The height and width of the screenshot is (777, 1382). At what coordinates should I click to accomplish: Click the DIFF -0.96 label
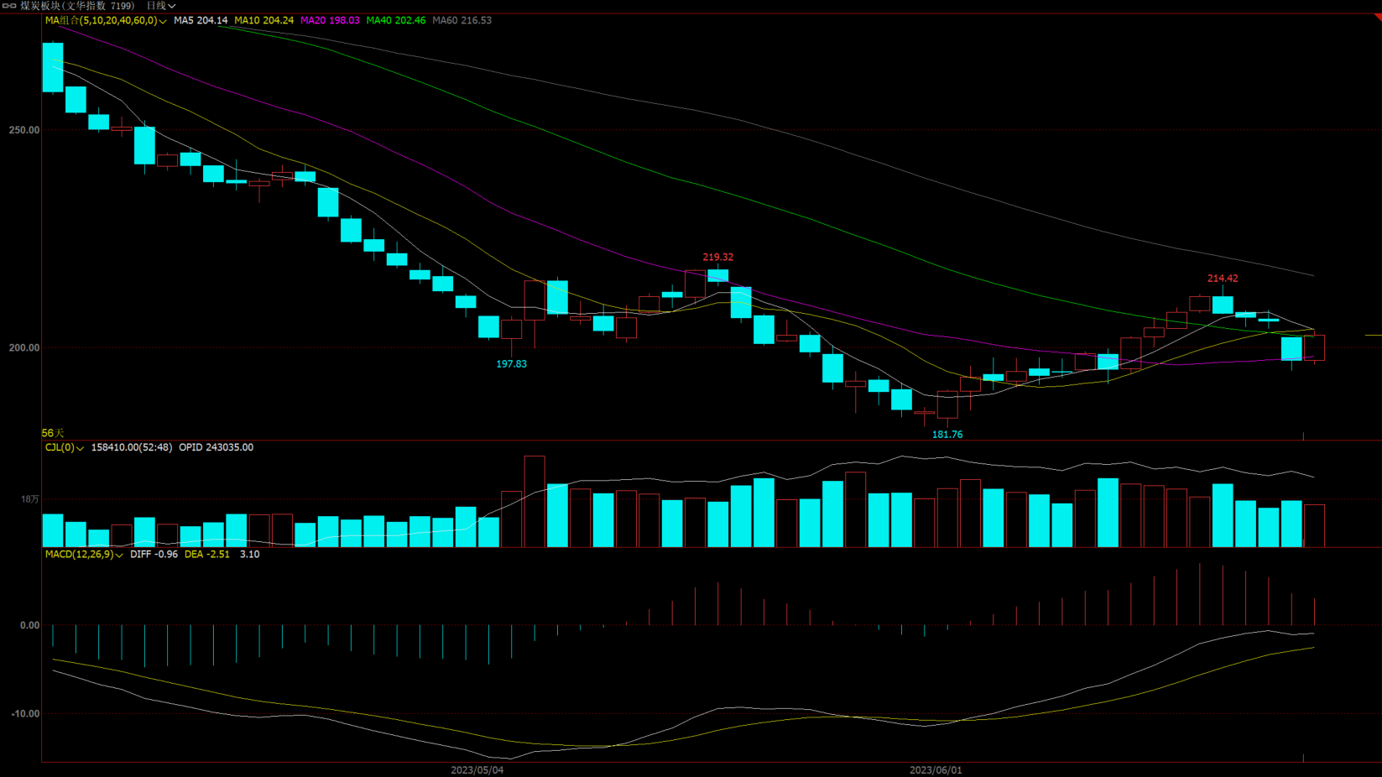pos(154,554)
